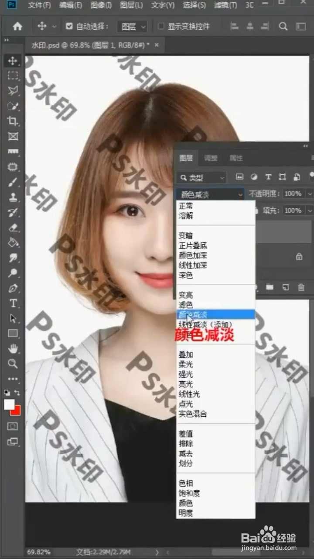Viewport: 314px width, 559px height.
Task: Select the Ruler measurement tool
Action: 13,152
